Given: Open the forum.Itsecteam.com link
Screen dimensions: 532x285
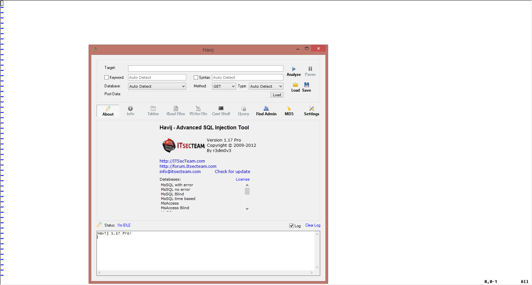Looking at the screenshot, I should (x=188, y=166).
